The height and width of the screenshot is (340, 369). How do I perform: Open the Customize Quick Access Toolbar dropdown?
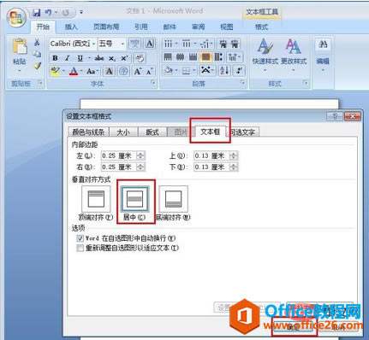[x=81, y=13]
